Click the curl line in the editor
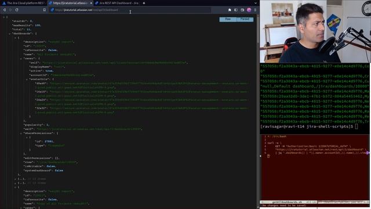 tap(275, 143)
